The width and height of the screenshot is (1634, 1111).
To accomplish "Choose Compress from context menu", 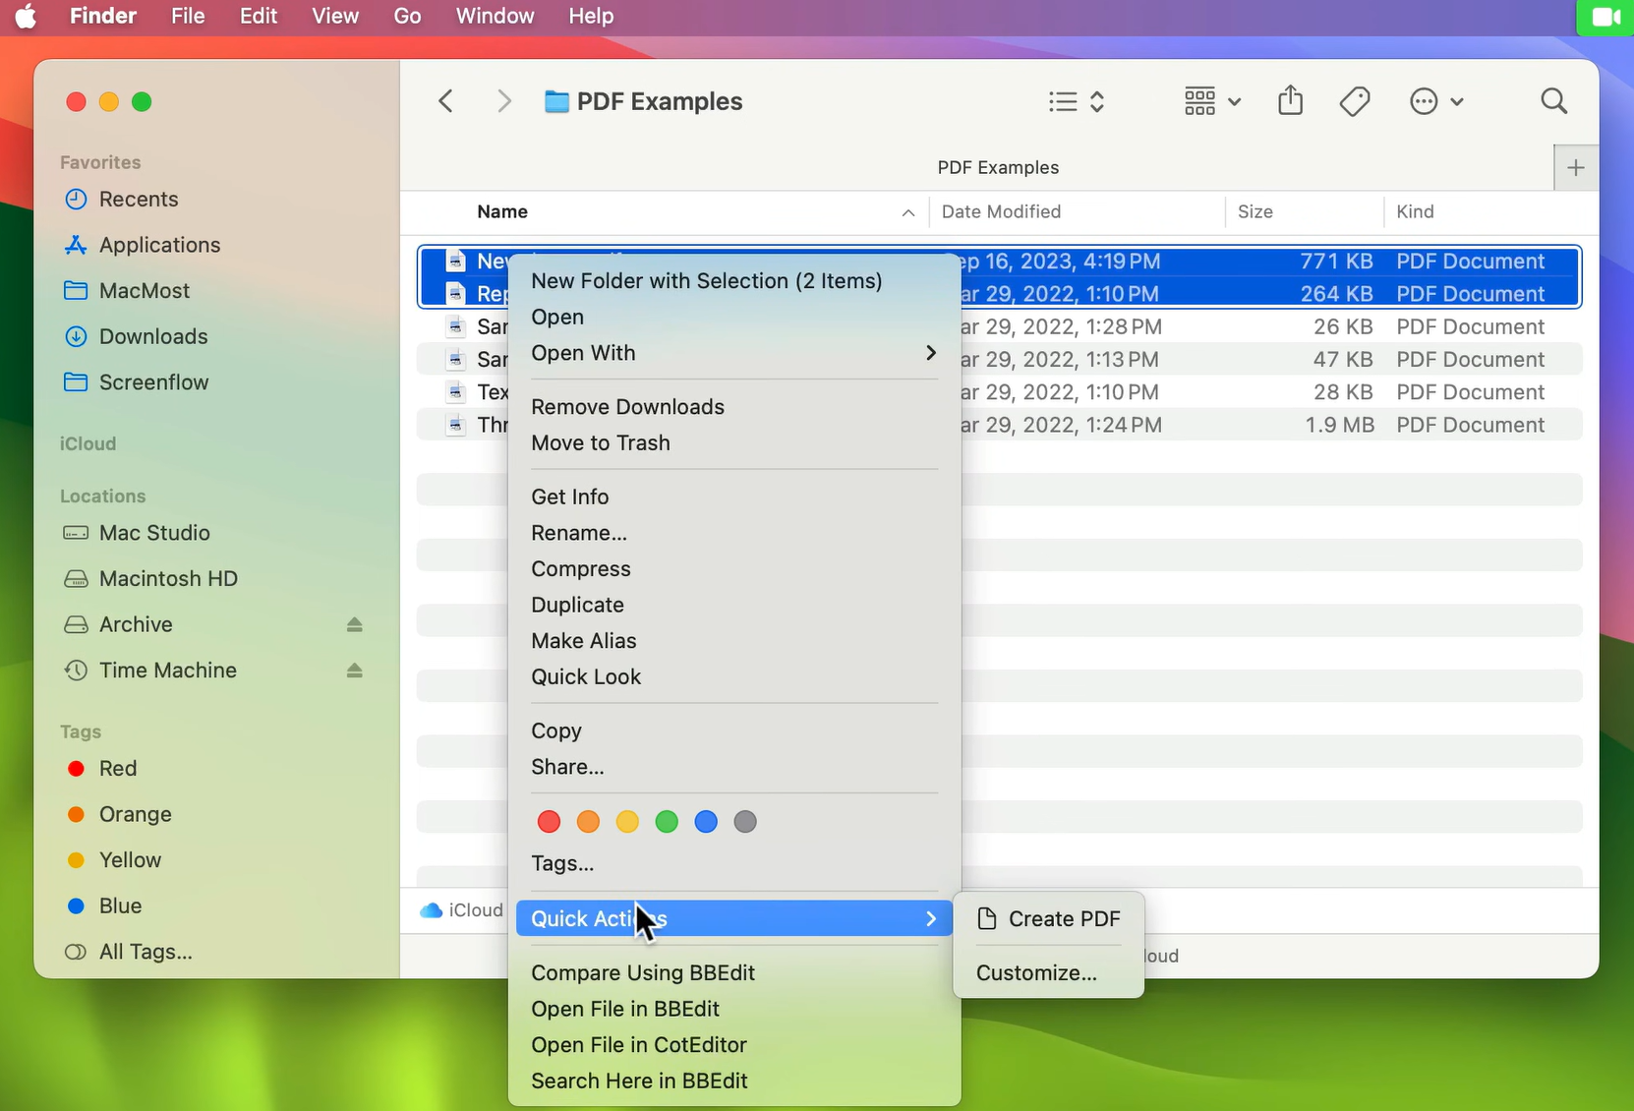I will (734, 569).
